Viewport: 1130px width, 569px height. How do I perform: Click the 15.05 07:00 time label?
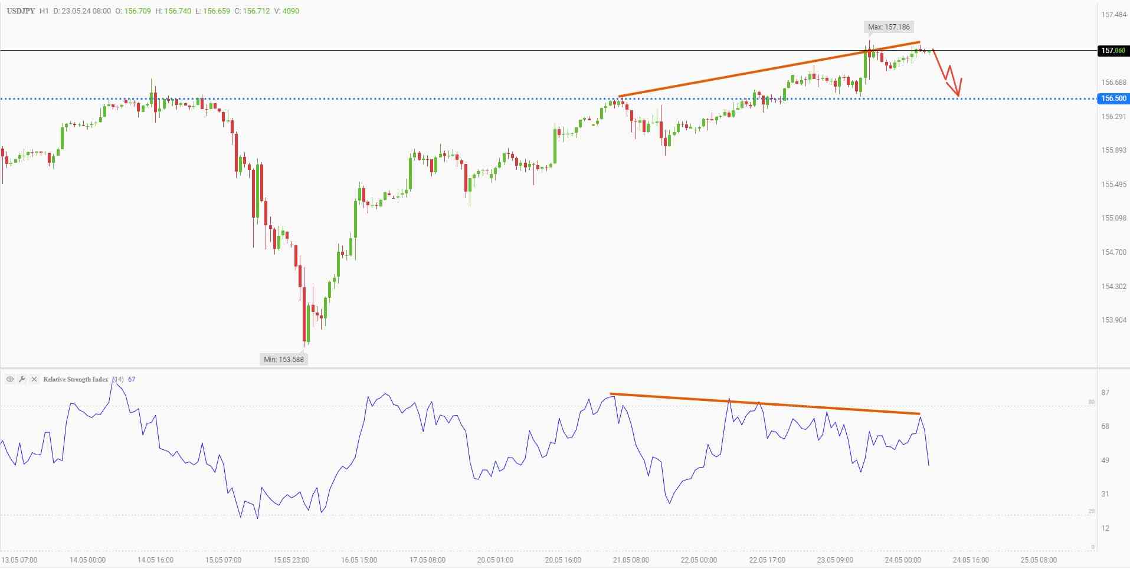(223, 560)
